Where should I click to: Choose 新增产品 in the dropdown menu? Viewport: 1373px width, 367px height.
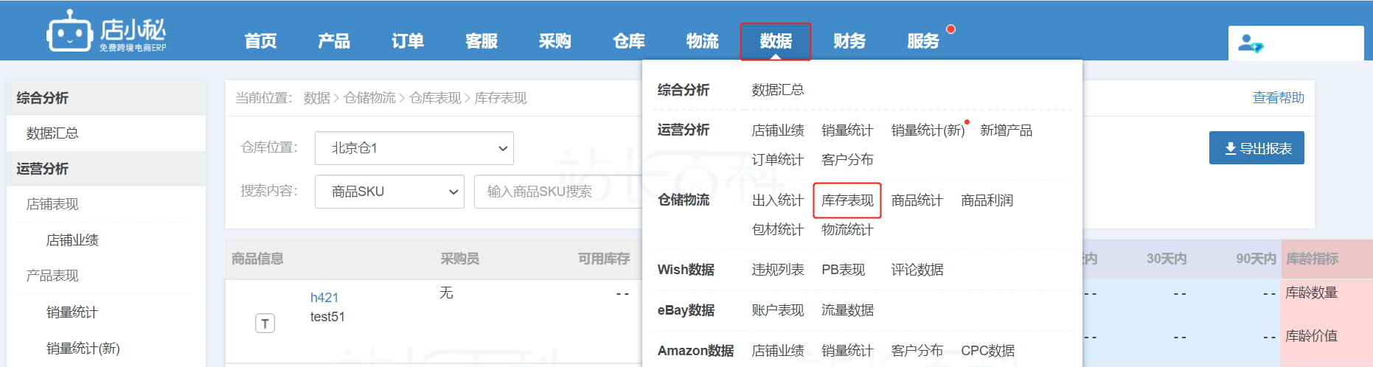[x=1006, y=130]
